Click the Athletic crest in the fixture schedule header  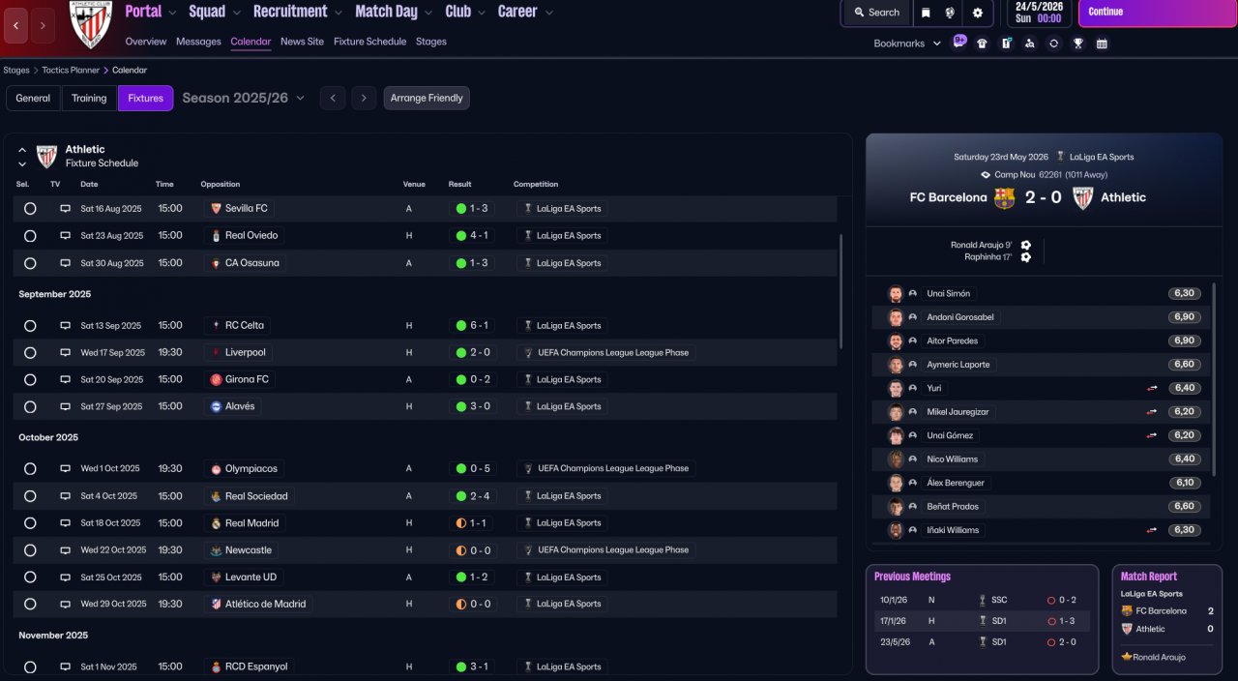pyautogui.click(x=46, y=156)
